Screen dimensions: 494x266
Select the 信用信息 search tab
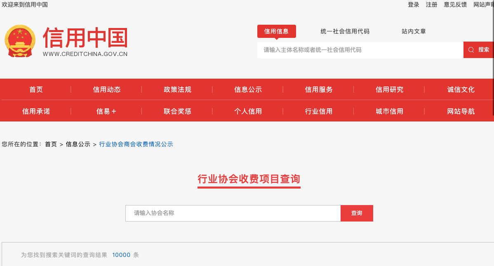pyautogui.click(x=276, y=31)
